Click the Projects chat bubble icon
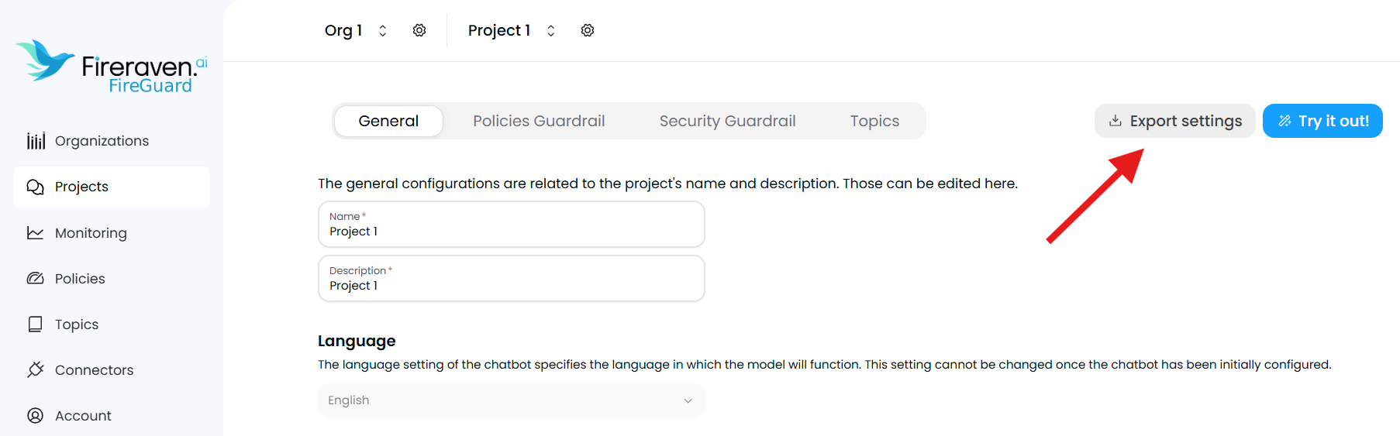Screen dimensions: 1400x436 [36, 187]
